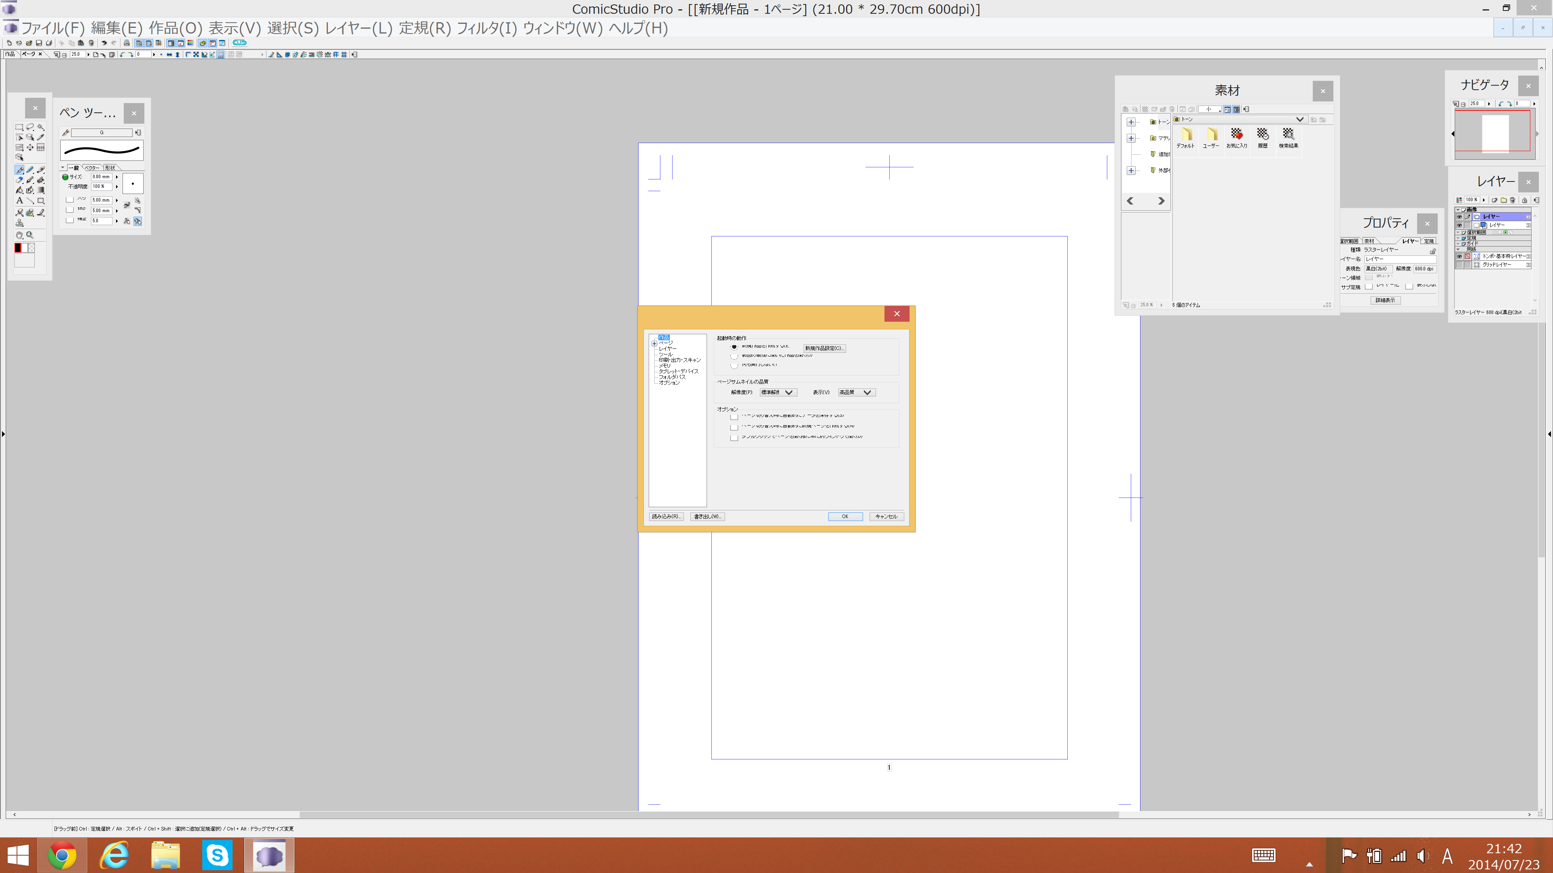Viewport: 1553px width, 873px height.
Task: Select the Hand pan tool
Action: 19,235
